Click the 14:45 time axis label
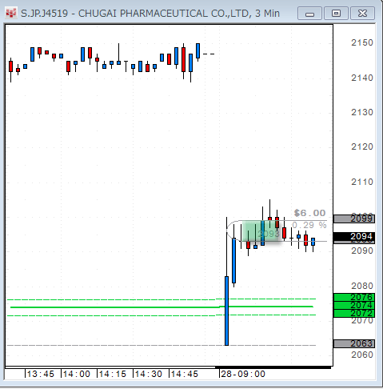This screenshot has height=389, width=383. point(185,374)
